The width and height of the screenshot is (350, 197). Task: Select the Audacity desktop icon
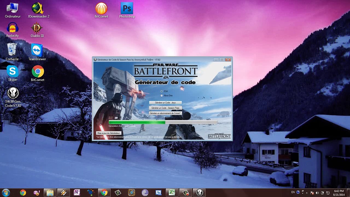point(12,30)
